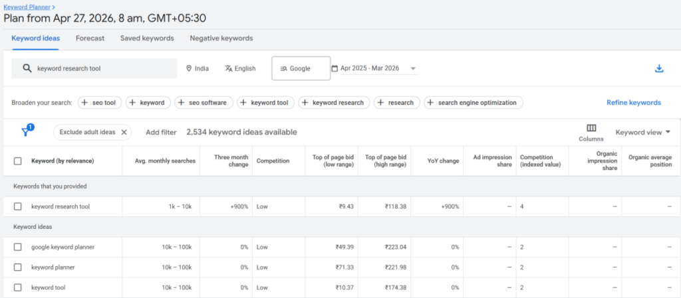The image size is (681, 298).
Task: Sort by Organic average position column
Action: (650, 161)
